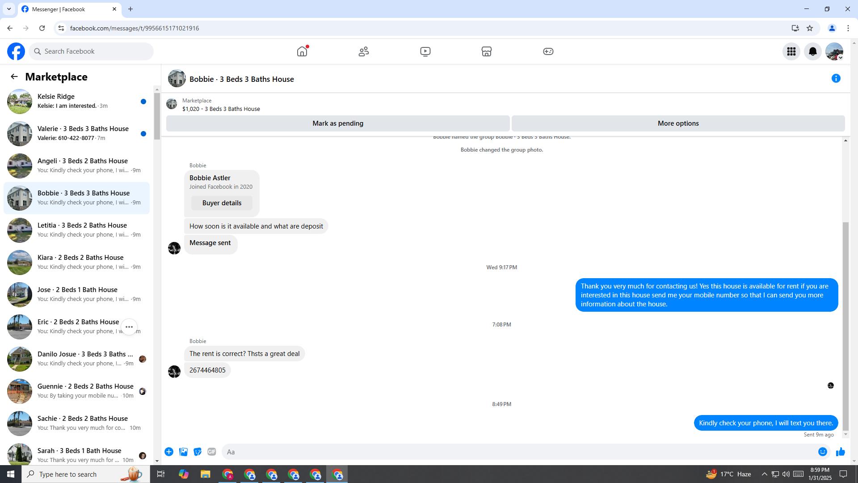This screenshot has height=483, width=858.
Task: Open emoji picker in message box
Action: pyautogui.click(x=823, y=452)
